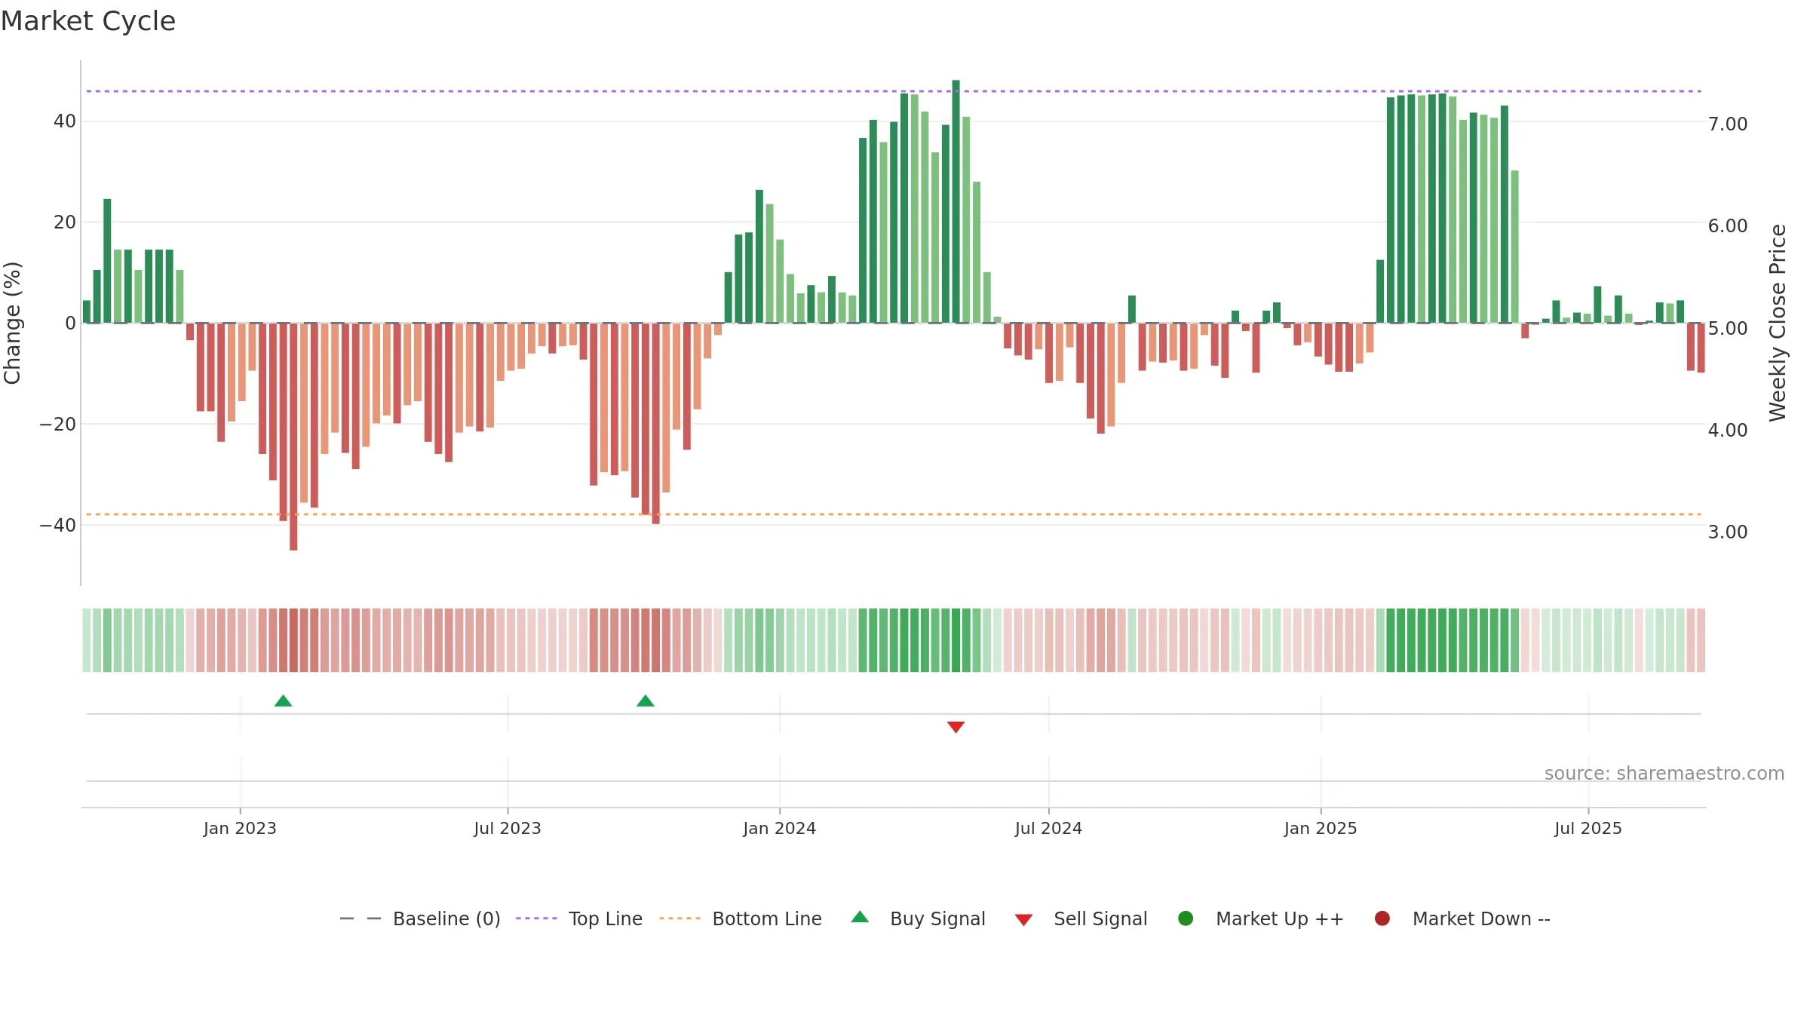The height and width of the screenshot is (1018, 1810).
Task: Toggle the Market Down -- legend entry
Action: point(1462,918)
